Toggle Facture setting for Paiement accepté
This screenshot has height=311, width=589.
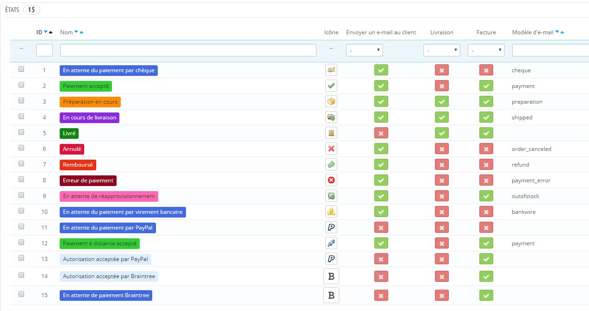point(486,86)
